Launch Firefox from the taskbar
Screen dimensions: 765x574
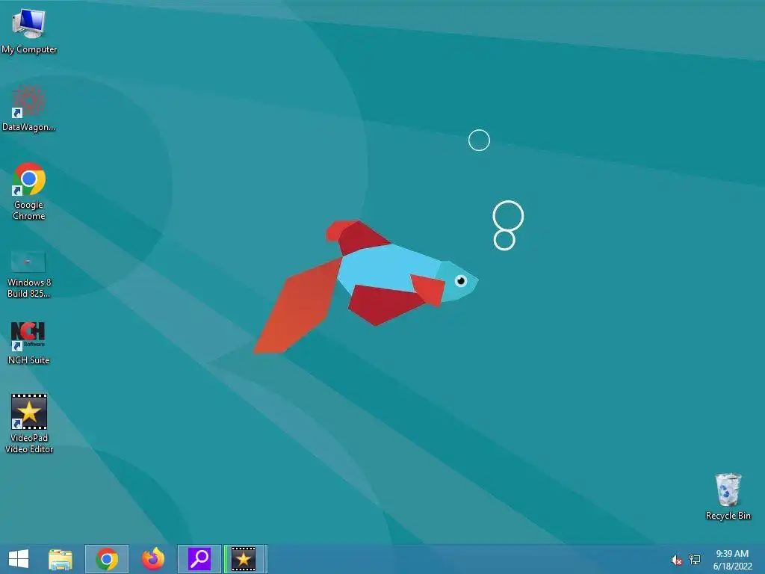pos(153,559)
